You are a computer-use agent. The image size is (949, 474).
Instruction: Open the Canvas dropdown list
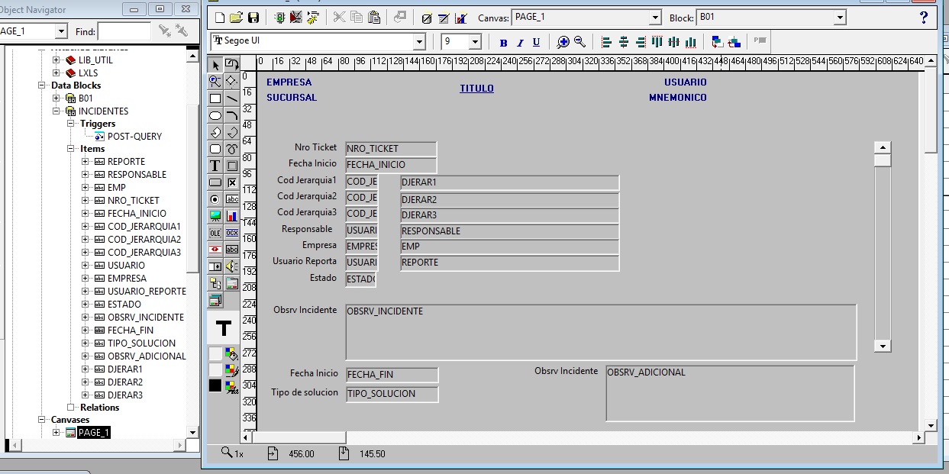[x=655, y=18]
